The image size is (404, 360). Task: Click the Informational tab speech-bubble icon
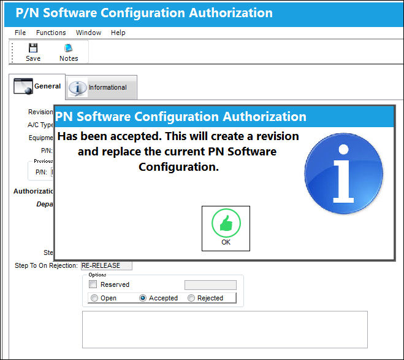coord(78,88)
